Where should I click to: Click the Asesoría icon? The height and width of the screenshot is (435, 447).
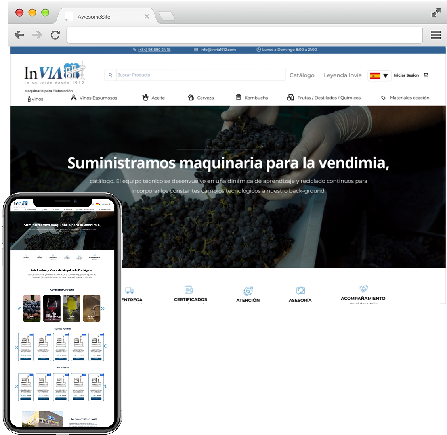(300, 291)
